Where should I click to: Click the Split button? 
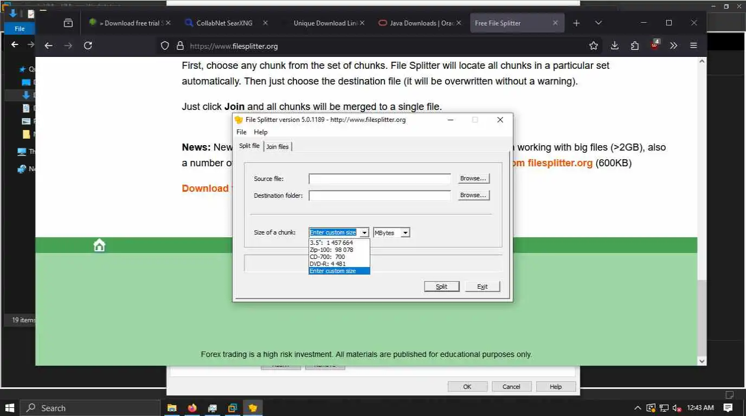coord(442,287)
